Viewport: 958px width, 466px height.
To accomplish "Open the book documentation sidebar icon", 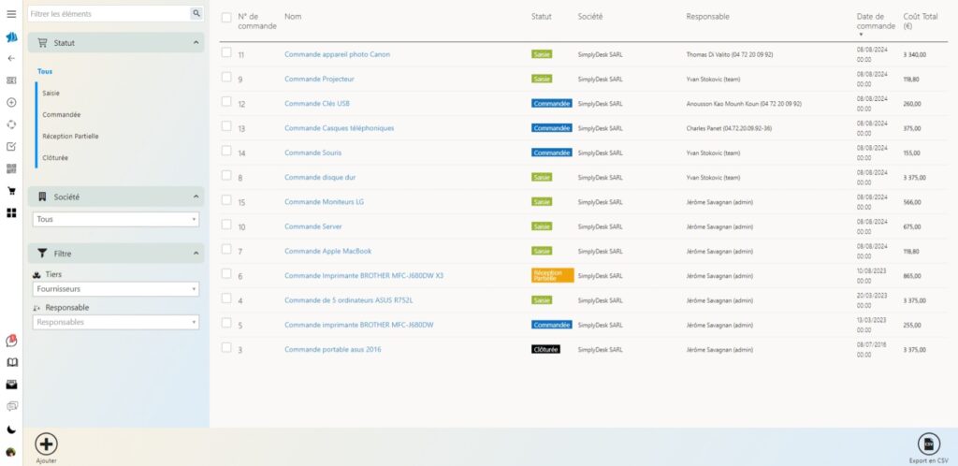I will click(x=11, y=363).
